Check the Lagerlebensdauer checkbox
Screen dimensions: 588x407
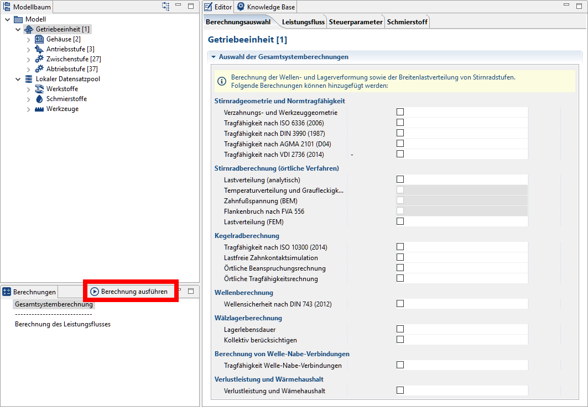click(x=400, y=329)
